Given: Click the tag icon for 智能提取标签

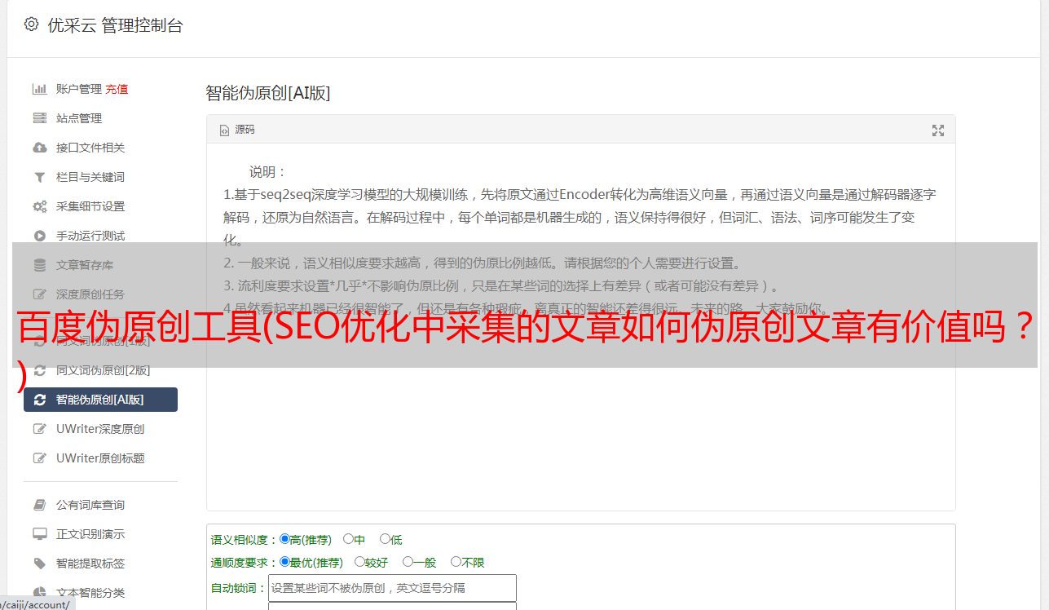Looking at the screenshot, I should point(39,564).
